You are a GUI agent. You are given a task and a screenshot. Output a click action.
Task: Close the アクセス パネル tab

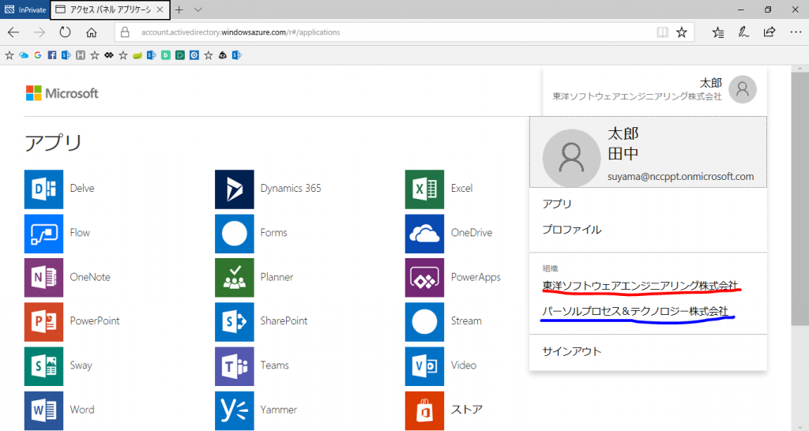(160, 9)
